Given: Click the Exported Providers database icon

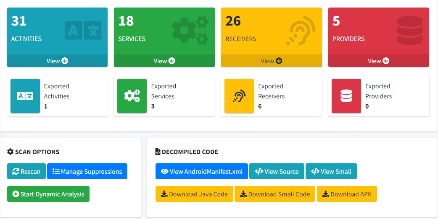Looking at the screenshot, I should click(346, 96).
